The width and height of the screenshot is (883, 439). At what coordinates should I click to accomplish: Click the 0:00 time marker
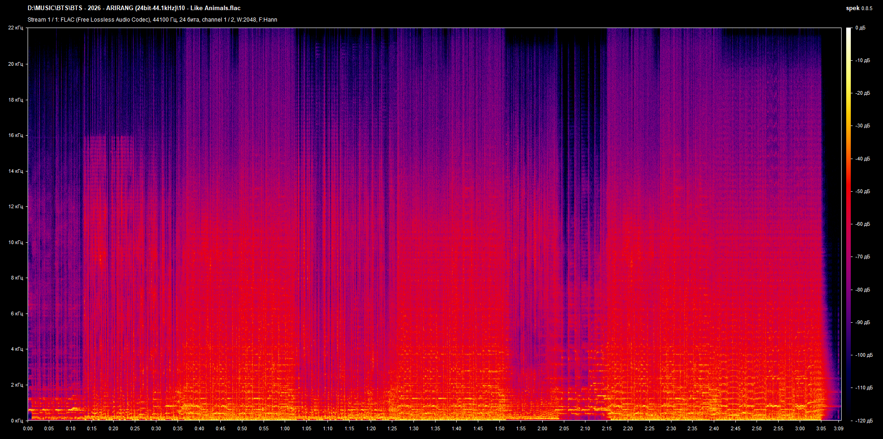point(28,428)
